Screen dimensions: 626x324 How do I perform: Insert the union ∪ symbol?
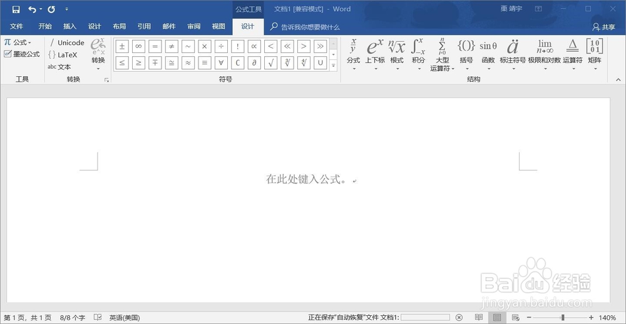point(320,63)
